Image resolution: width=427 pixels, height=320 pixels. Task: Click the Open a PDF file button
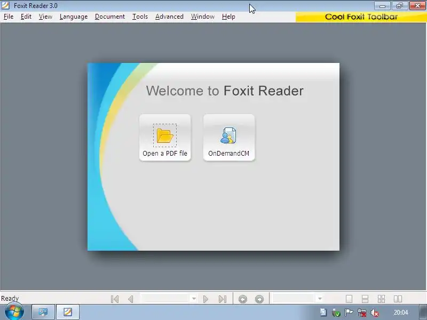click(165, 138)
